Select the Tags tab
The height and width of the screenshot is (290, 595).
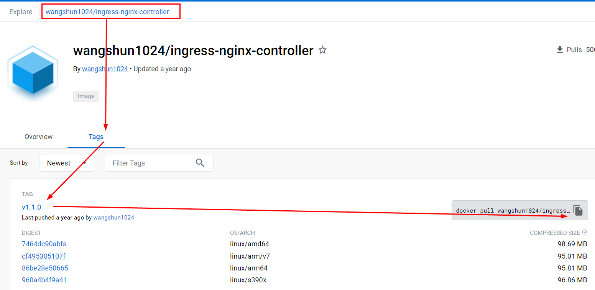[x=96, y=136]
